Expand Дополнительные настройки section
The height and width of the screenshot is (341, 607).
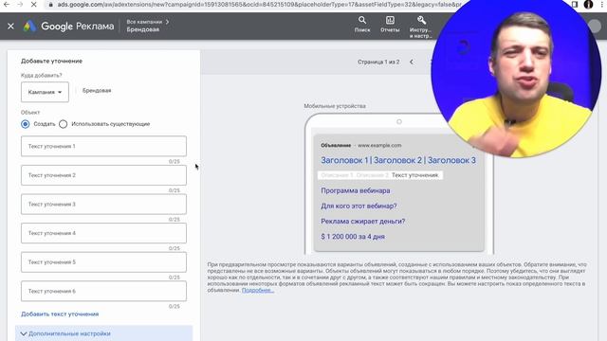pos(103,333)
